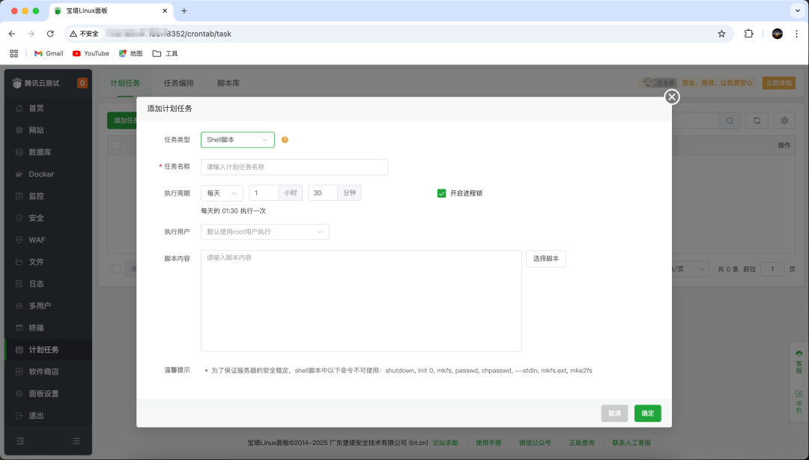809x460 pixels.
Task: Refresh the cron task list
Action: click(x=756, y=120)
